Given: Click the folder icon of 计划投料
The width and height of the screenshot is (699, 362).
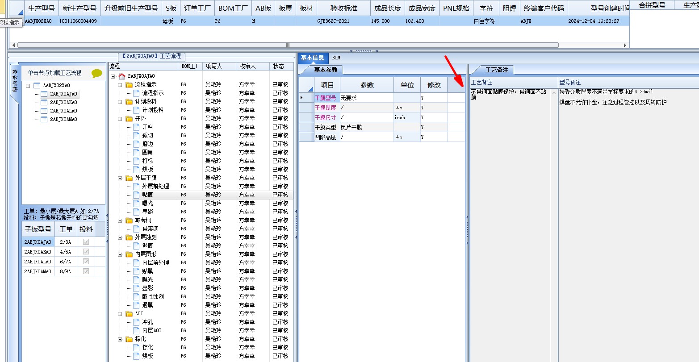Looking at the screenshot, I should click(x=129, y=102).
